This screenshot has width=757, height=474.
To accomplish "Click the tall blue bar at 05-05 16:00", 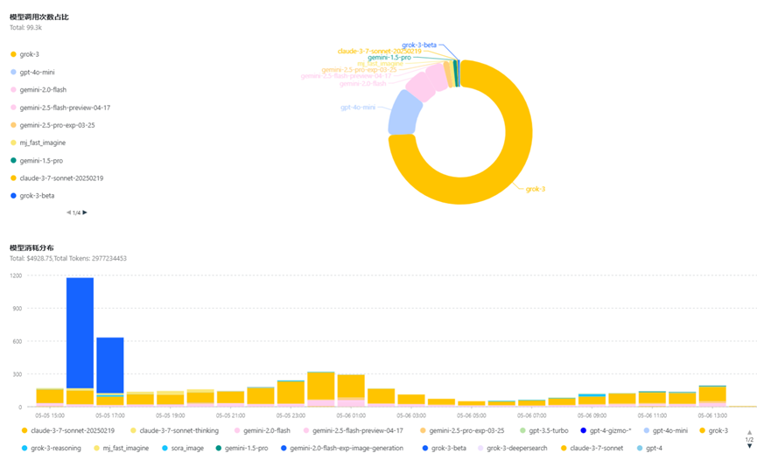I will [81, 333].
